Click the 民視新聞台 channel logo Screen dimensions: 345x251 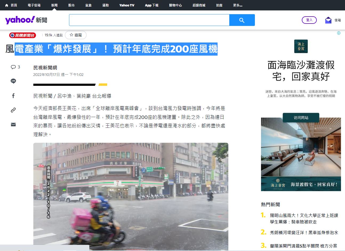tap(22, 35)
